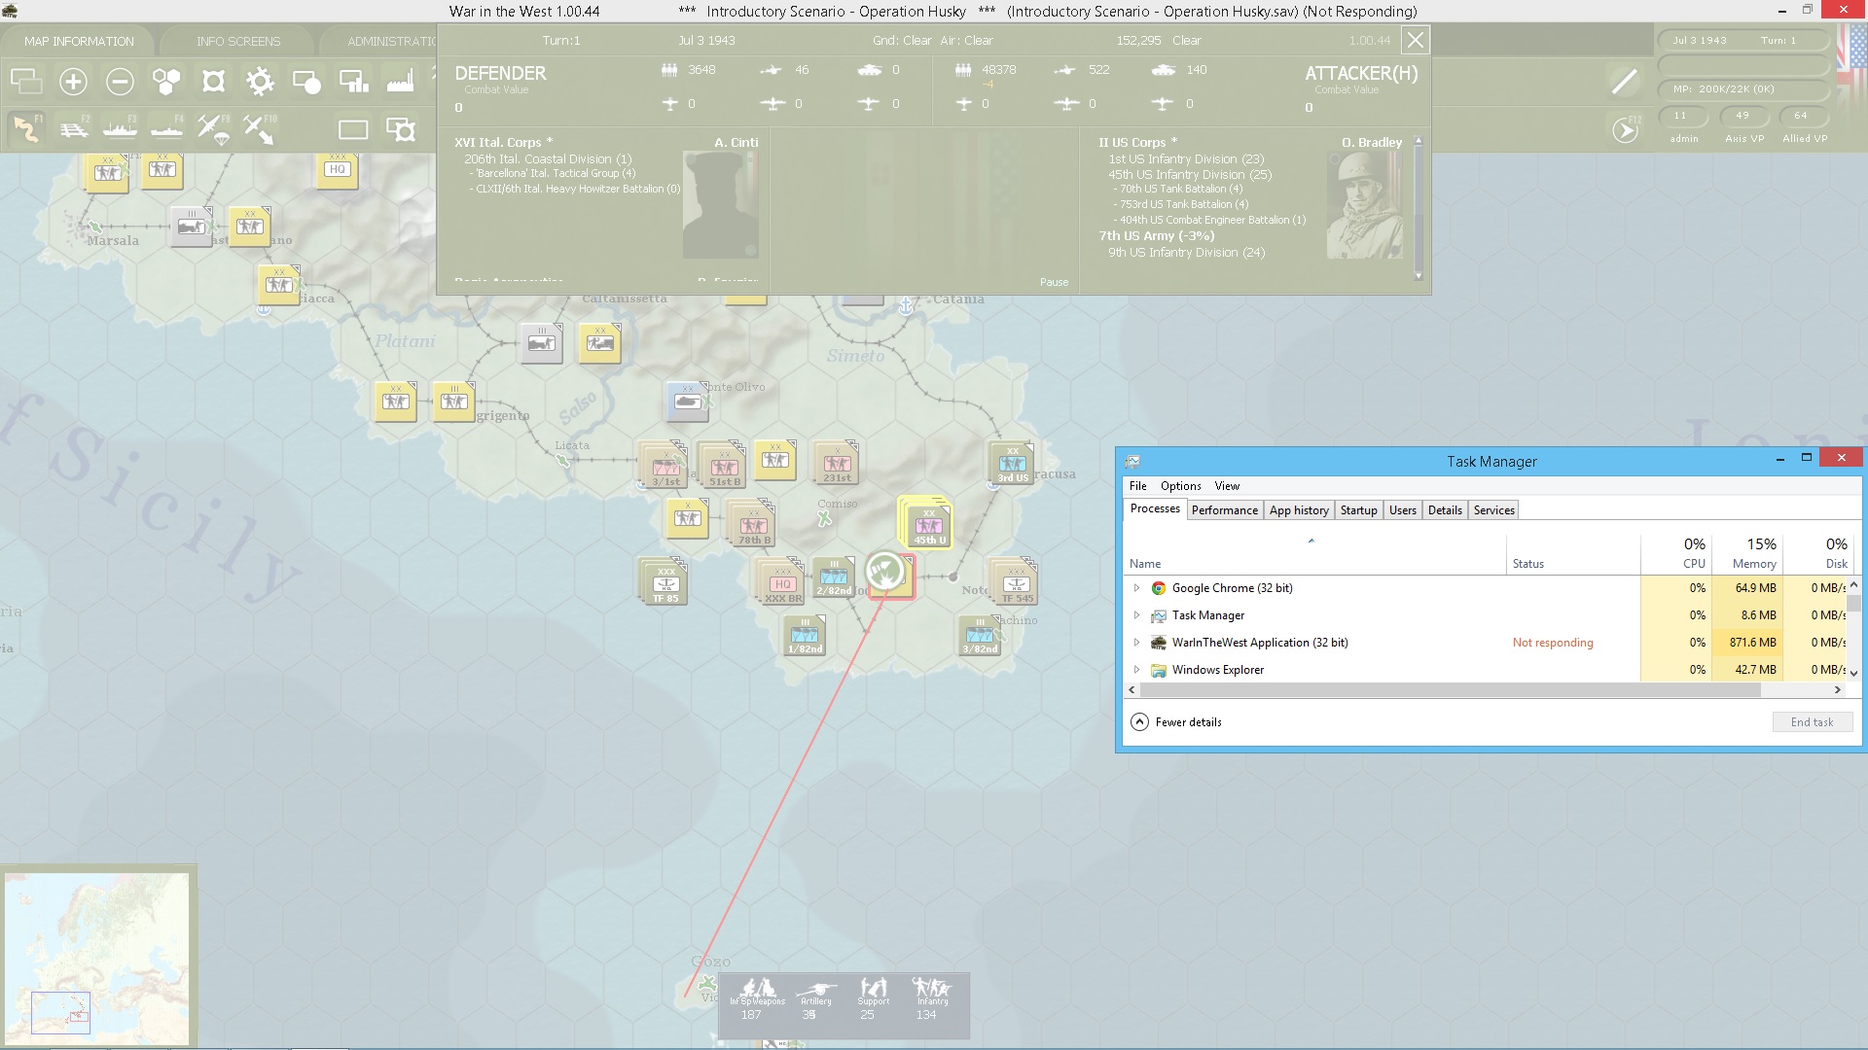Select WarInTheWest Not responding status
The width and height of the screenshot is (1868, 1050).
[1553, 643]
